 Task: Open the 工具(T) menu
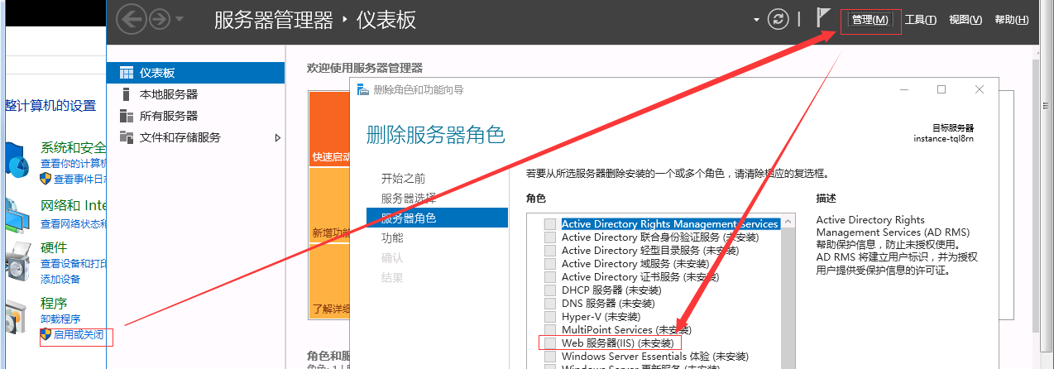(x=921, y=20)
